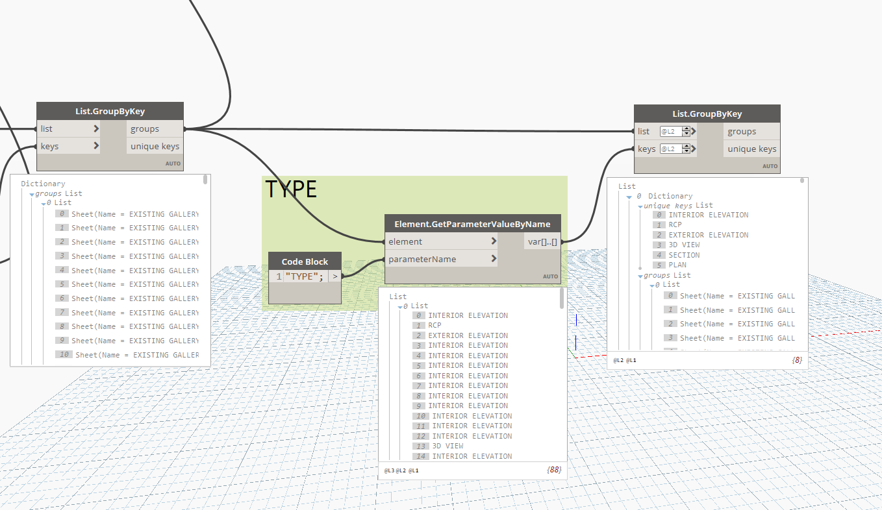Open list port chevron on GroupByKey with @L2 levels
The height and width of the screenshot is (510, 882).
click(x=694, y=131)
